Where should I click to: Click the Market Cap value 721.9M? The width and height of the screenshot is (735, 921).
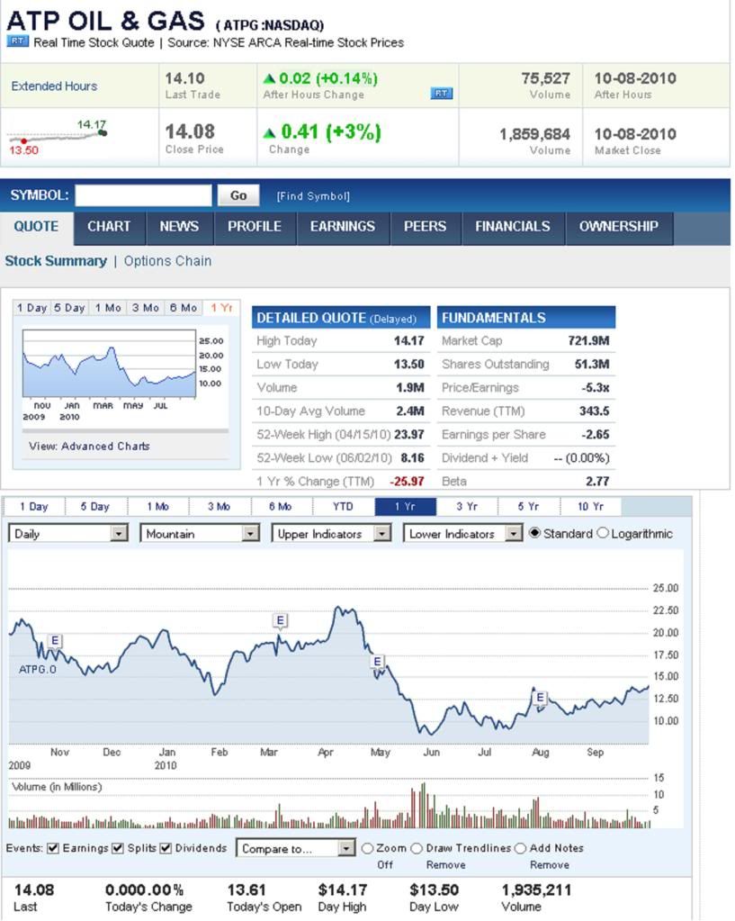click(x=588, y=340)
